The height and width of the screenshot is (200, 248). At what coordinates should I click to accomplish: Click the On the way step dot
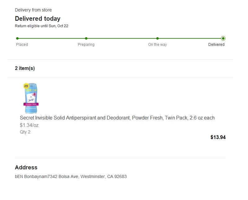(157, 38)
